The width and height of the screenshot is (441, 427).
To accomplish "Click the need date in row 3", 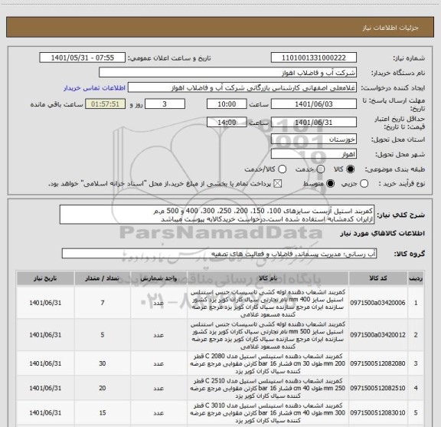I will coord(45,363).
